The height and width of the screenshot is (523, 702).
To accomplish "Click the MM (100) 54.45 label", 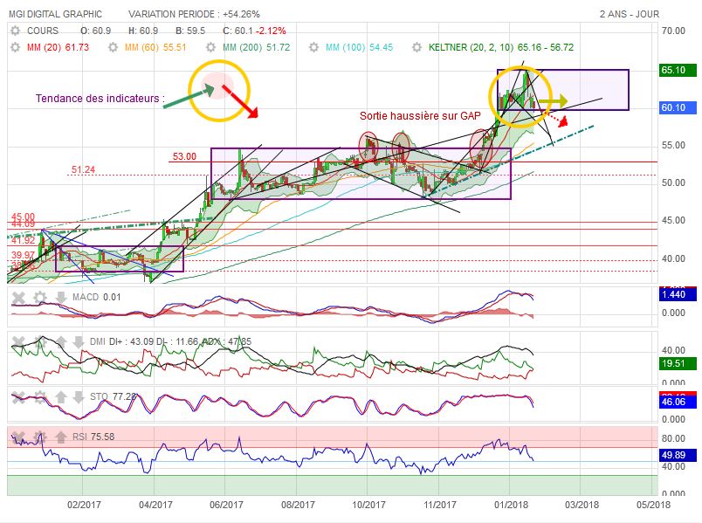I will pos(359,47).
